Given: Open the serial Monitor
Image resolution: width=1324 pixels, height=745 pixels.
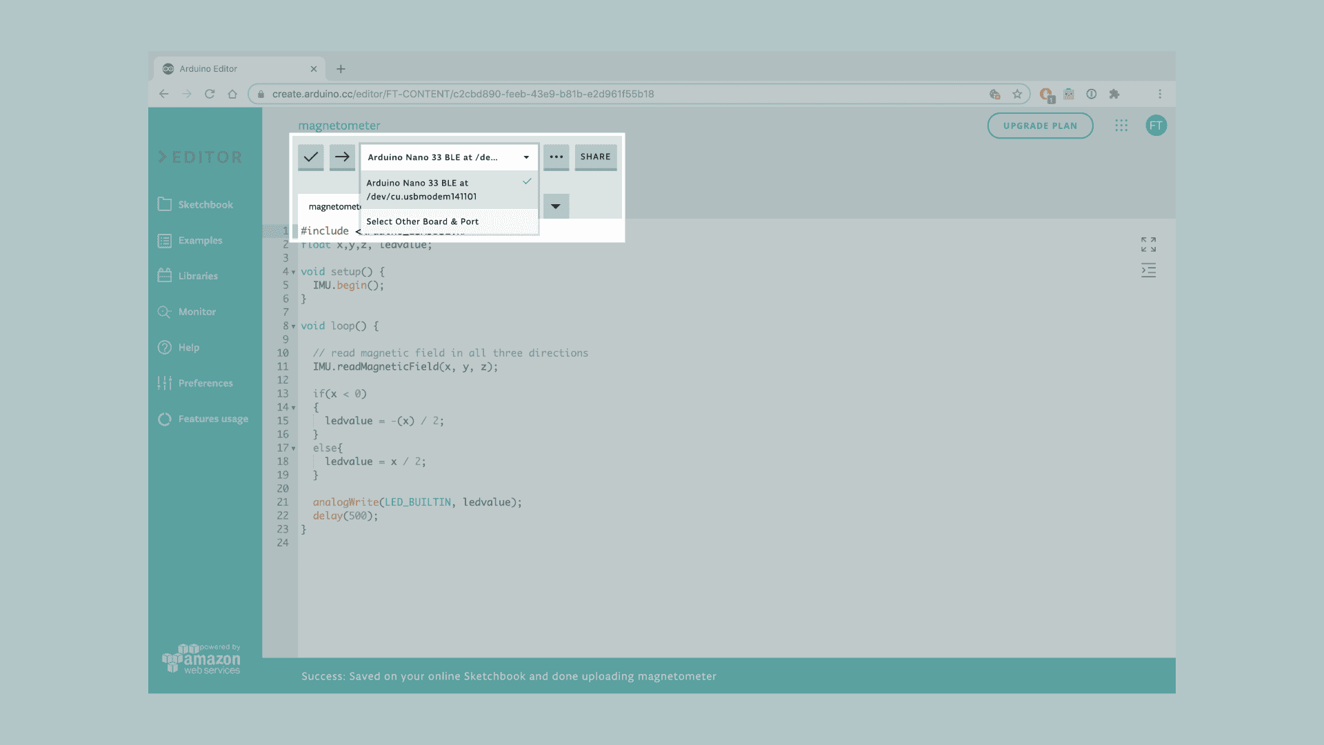Looking at the screenshot, I should [197, 312].
